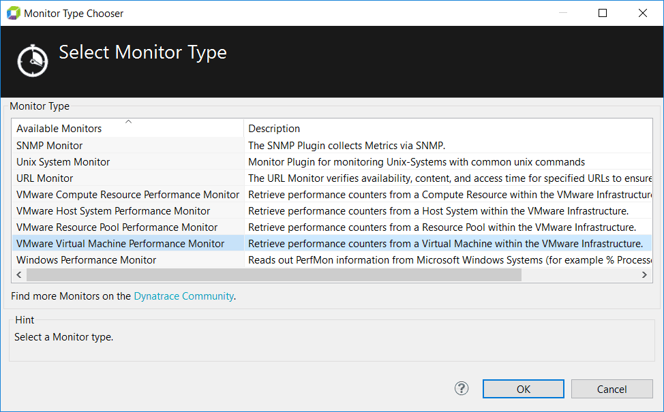Close the Monitor Type Chooser window
Viewport: 664px width, 412px height.
[642, 13]
